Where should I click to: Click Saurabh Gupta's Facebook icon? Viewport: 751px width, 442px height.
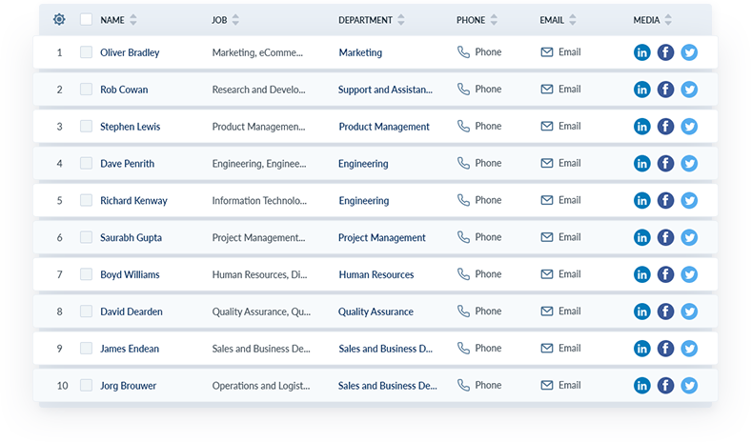[x=665, y=237]
